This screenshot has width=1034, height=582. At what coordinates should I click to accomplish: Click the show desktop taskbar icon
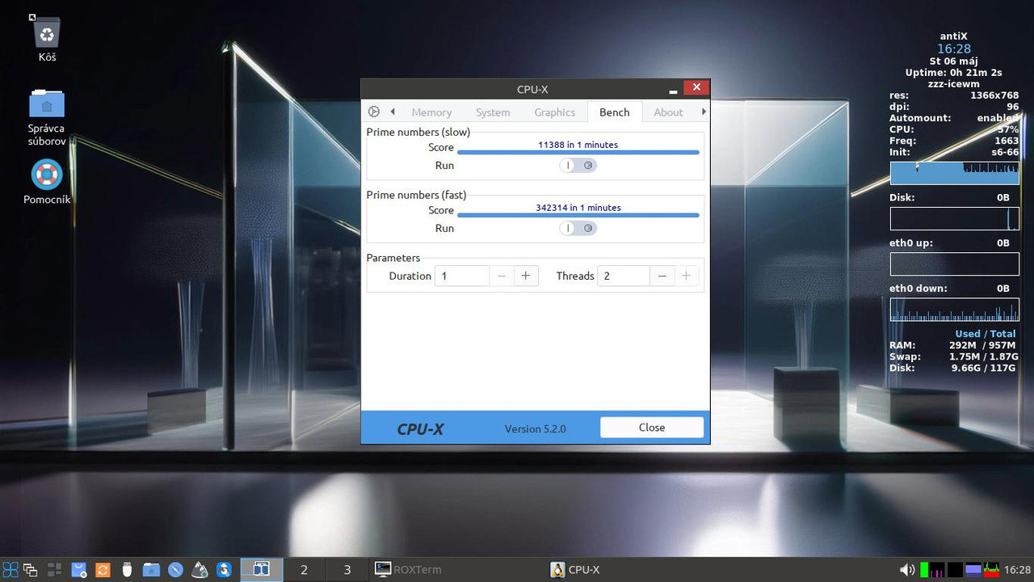pyautogui.click(x=55, y=570)
